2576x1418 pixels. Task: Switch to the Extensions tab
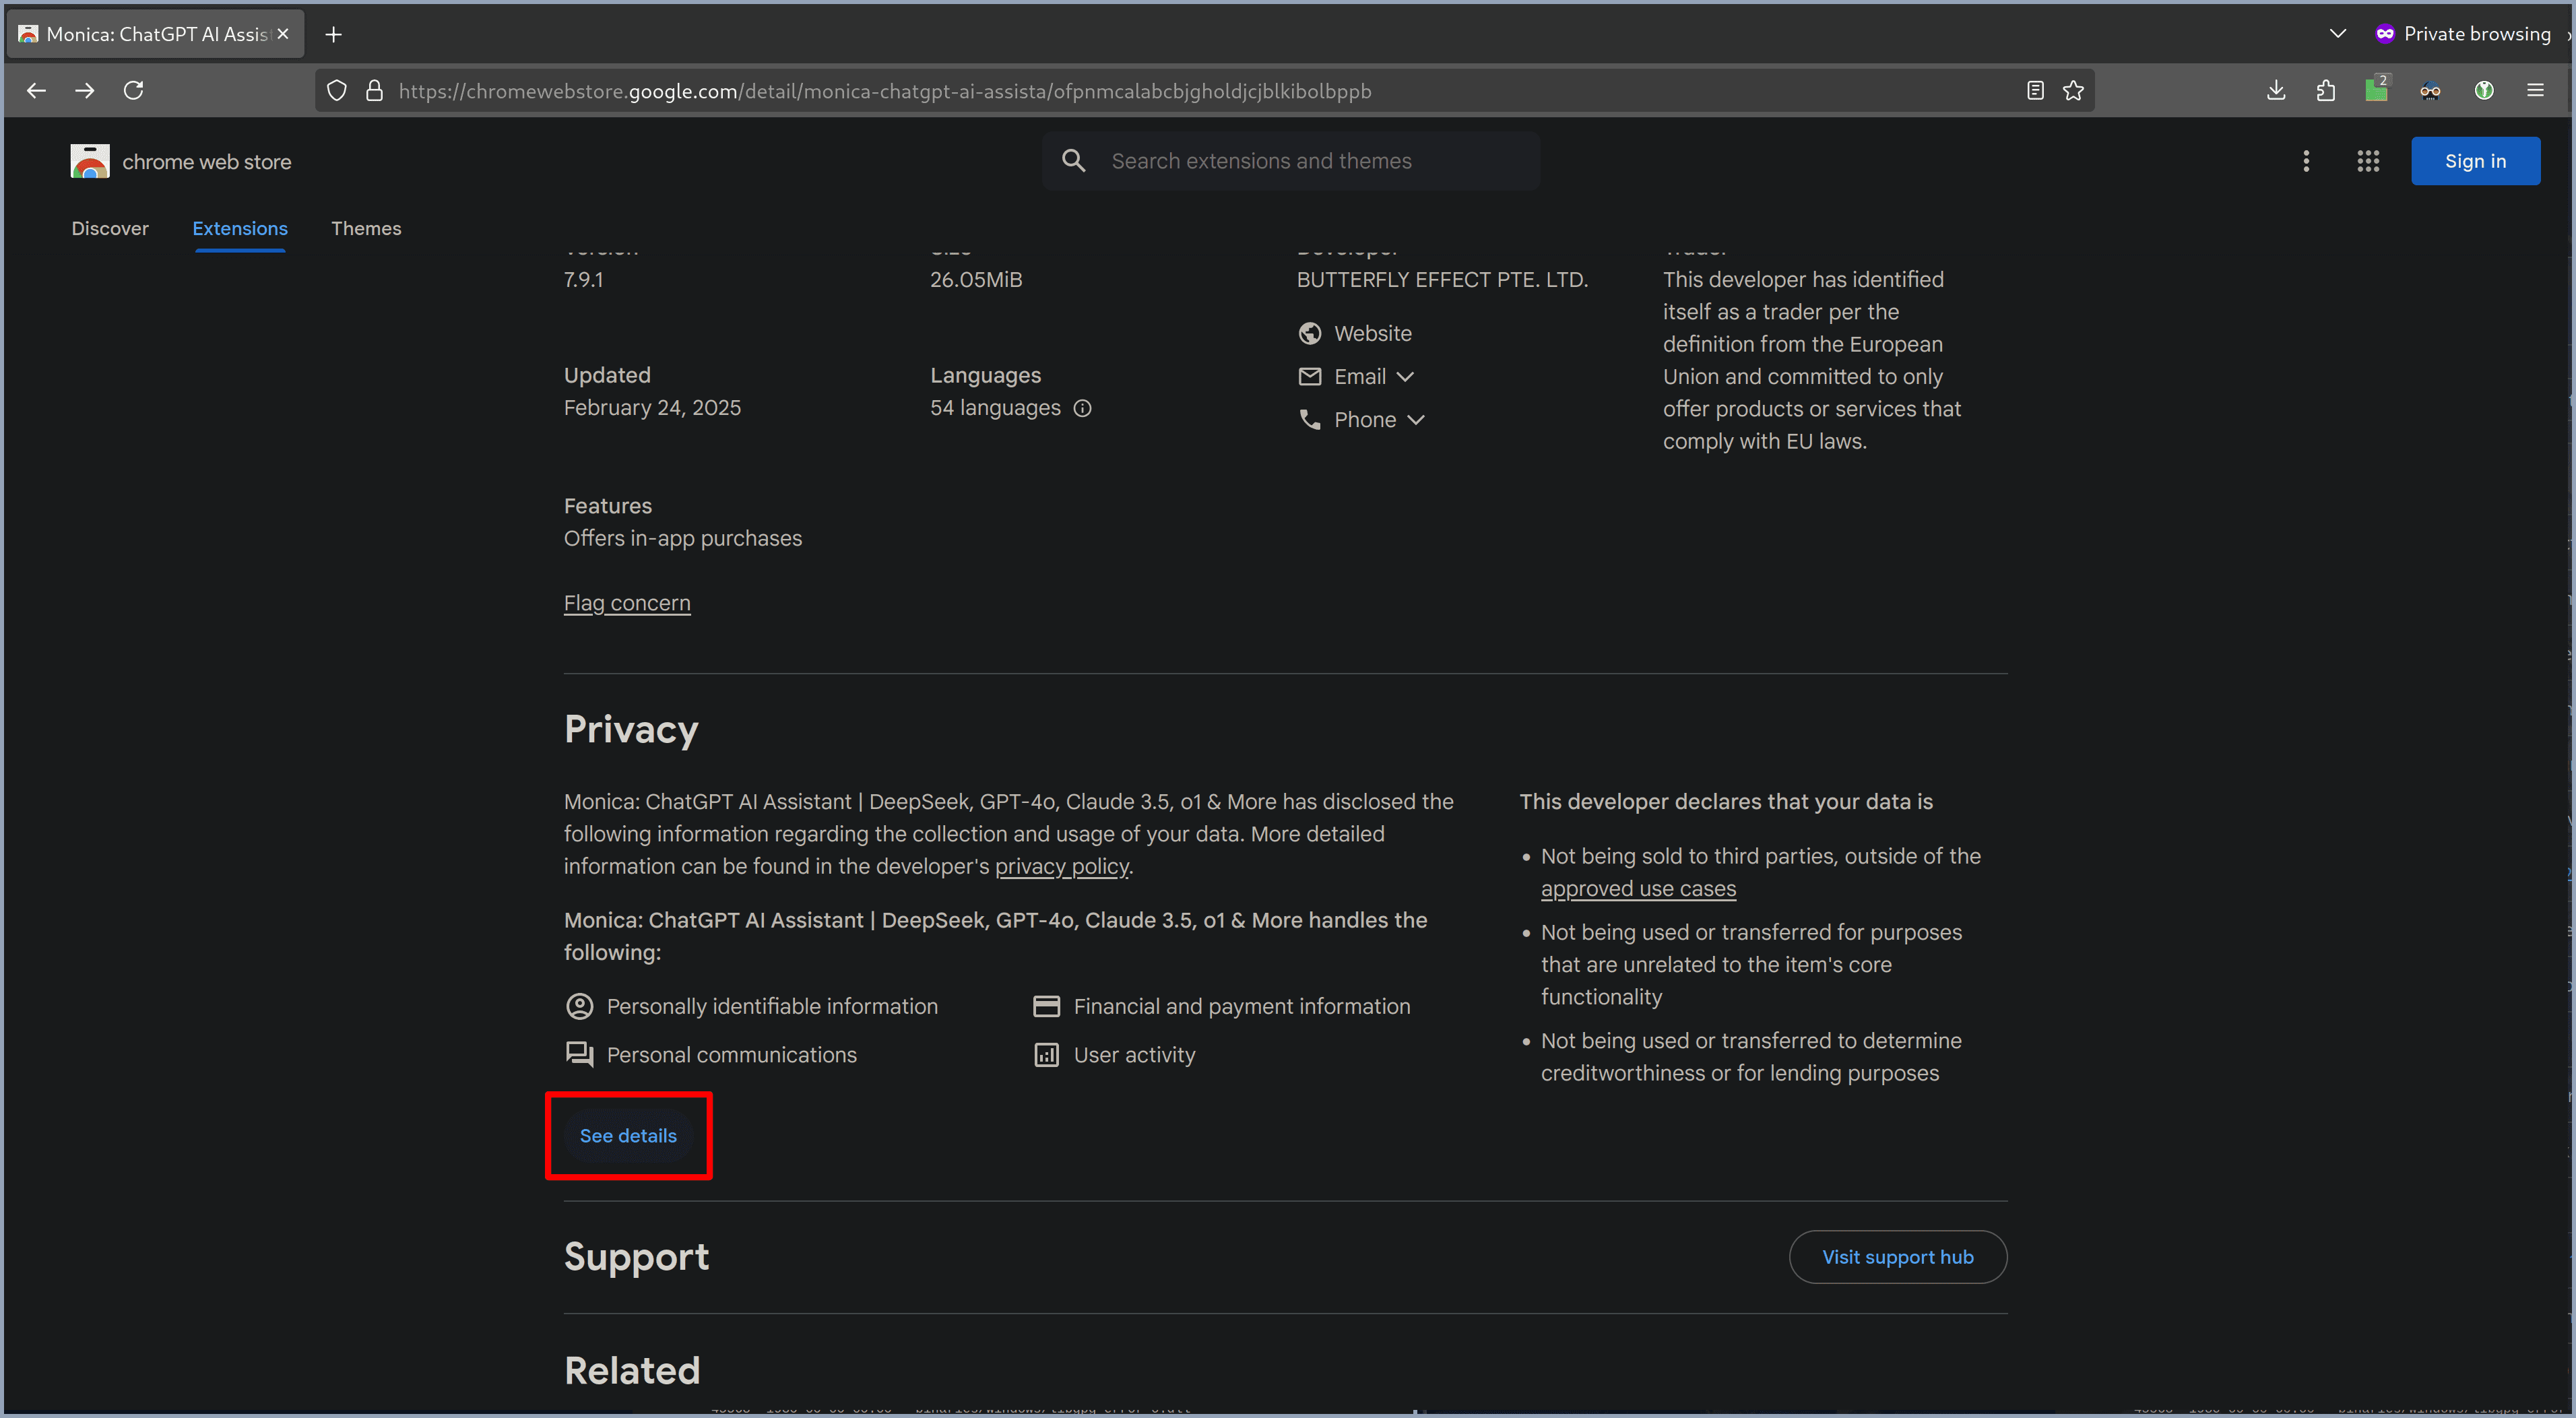[x=240, y=229]
